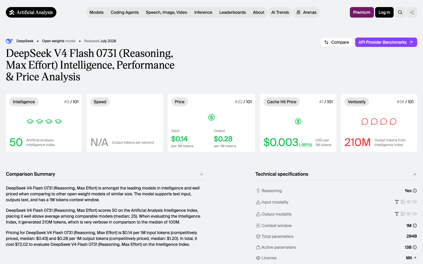Click the Log in button
This screenshot has width=423, height=264.
(x=384, y=12)
